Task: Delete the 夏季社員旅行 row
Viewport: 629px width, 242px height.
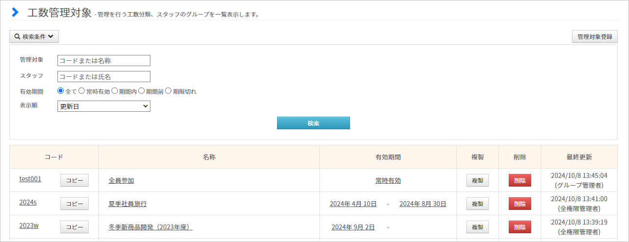Action: [520, 204]
